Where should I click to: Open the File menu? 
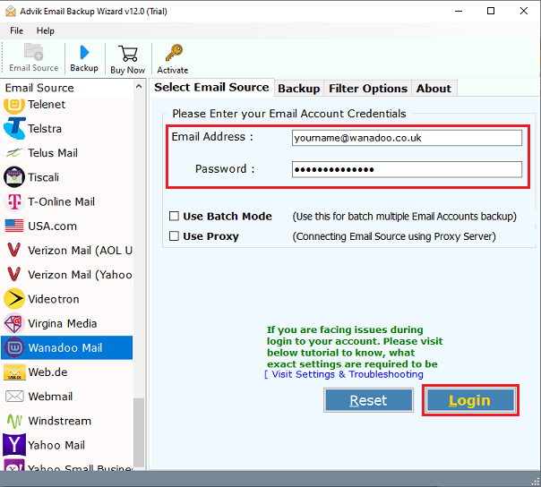point(16,30)
